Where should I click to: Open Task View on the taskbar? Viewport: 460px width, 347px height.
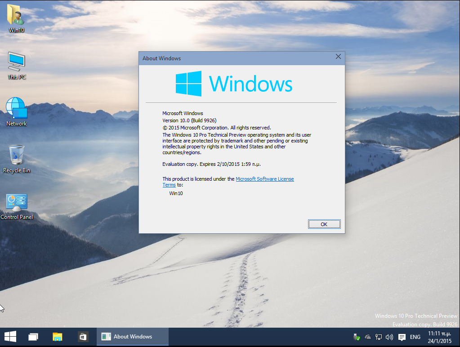(x=33, y=337)
